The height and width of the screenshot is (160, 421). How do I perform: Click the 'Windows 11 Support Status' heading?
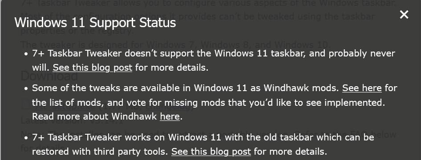click(95, 23)
